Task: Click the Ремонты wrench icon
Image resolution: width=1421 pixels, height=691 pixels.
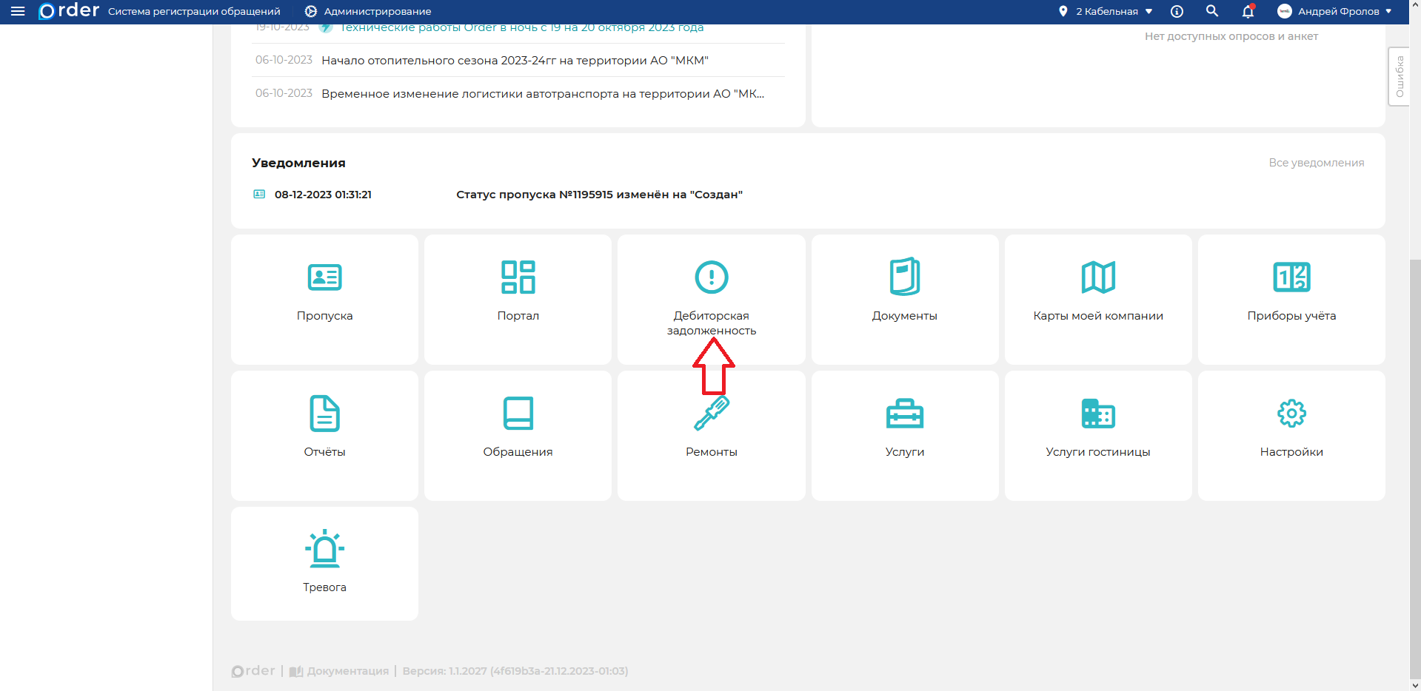Action: click(x=711, y=414)
